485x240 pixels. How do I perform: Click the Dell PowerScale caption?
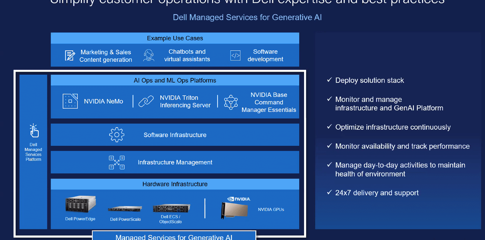tap(125, 219)
